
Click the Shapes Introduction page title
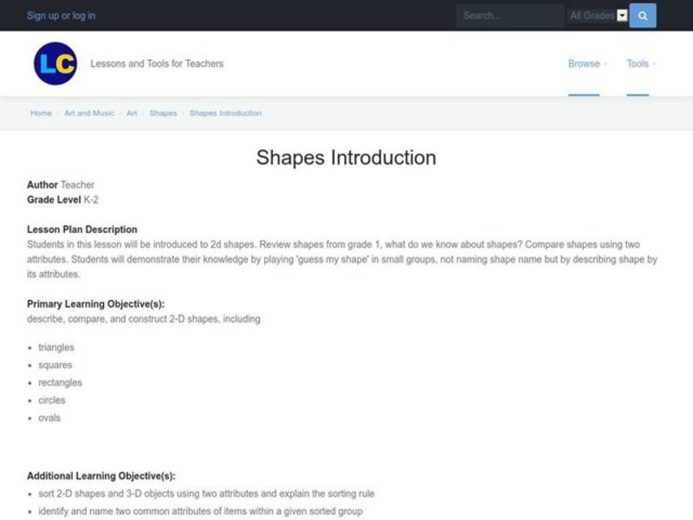(346, 158)
